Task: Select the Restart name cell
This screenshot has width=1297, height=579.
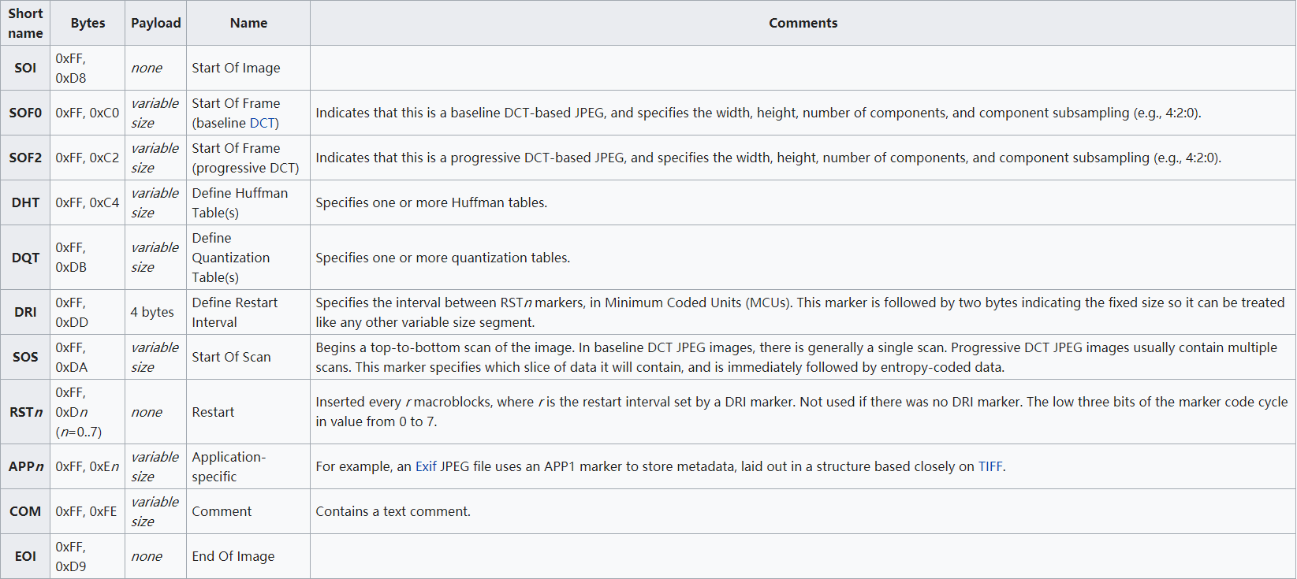Action: coord(213,412)
